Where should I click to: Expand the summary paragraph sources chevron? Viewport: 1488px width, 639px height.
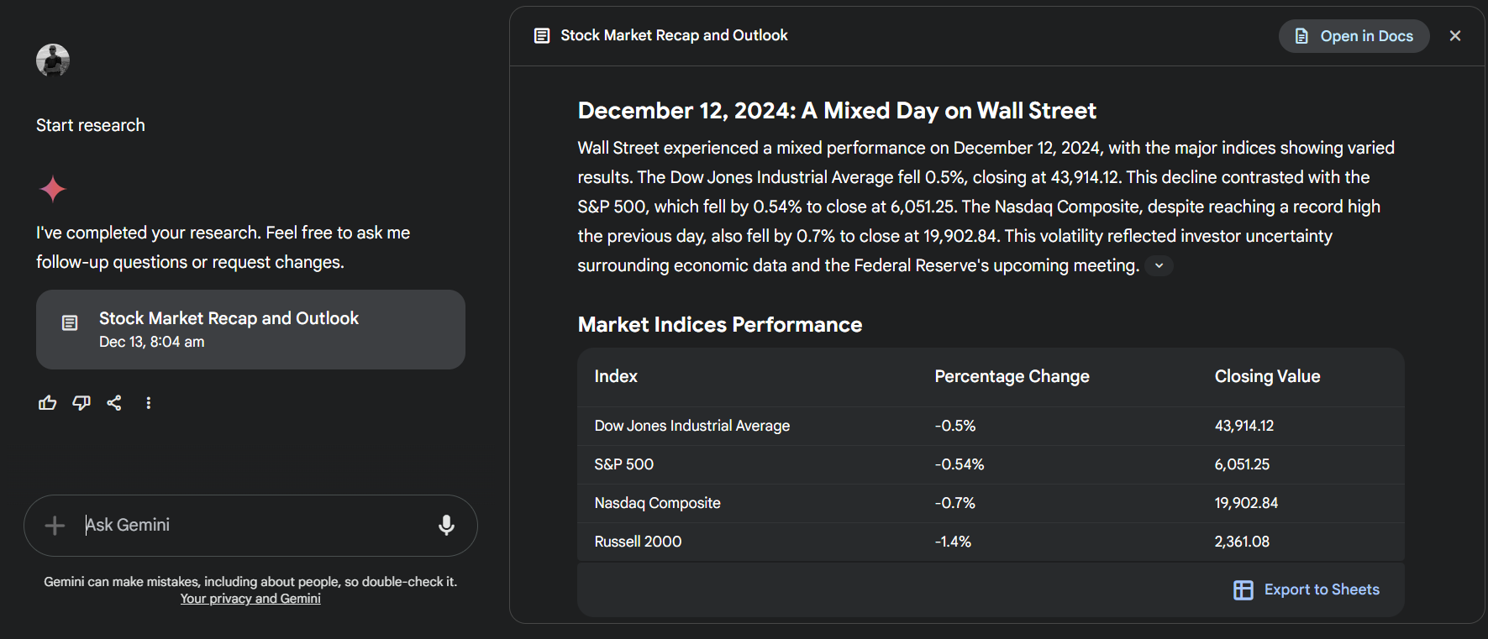pyautogui.click(x=1159, y=265)
